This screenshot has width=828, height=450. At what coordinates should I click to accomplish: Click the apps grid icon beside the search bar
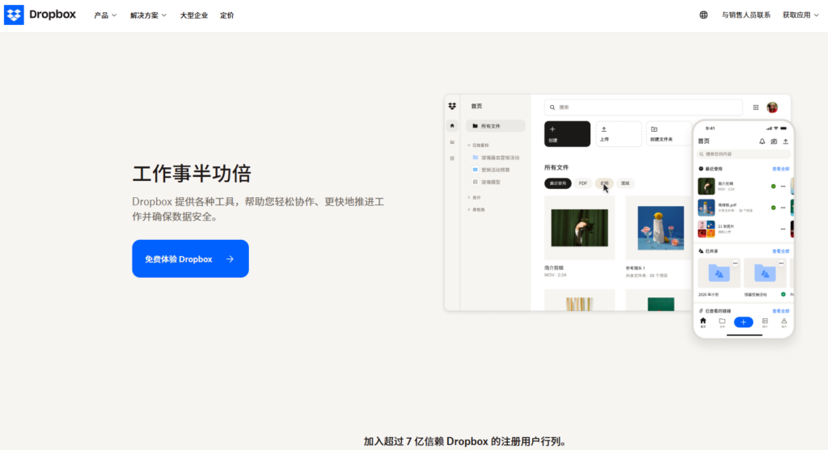click(756, 107)
